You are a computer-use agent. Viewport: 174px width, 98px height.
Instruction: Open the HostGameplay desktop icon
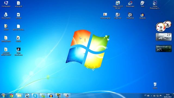(105, 16)
